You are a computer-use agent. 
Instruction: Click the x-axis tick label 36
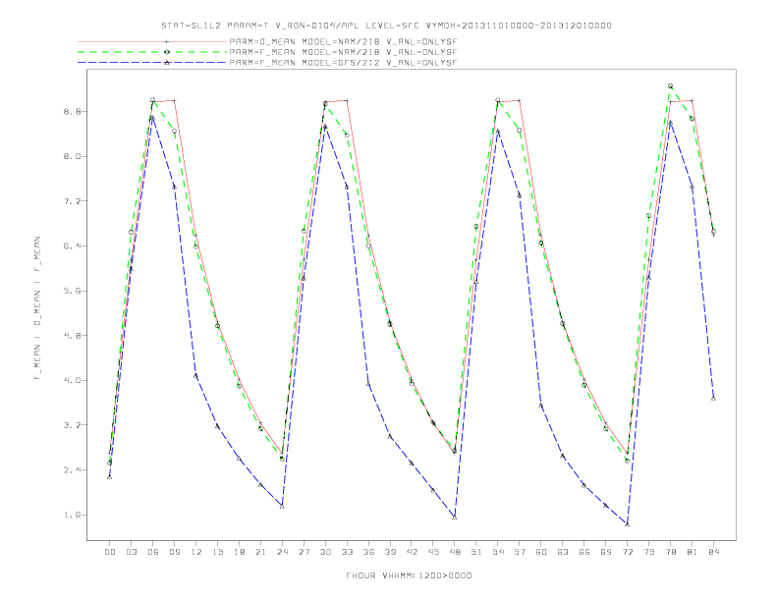tap(368, 552)
